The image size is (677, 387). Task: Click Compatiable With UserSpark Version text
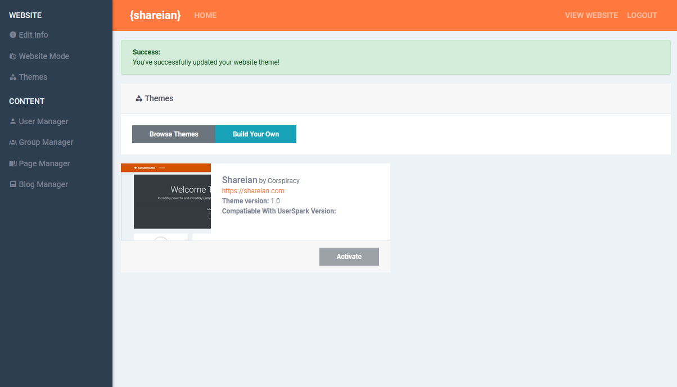[279, 211]
